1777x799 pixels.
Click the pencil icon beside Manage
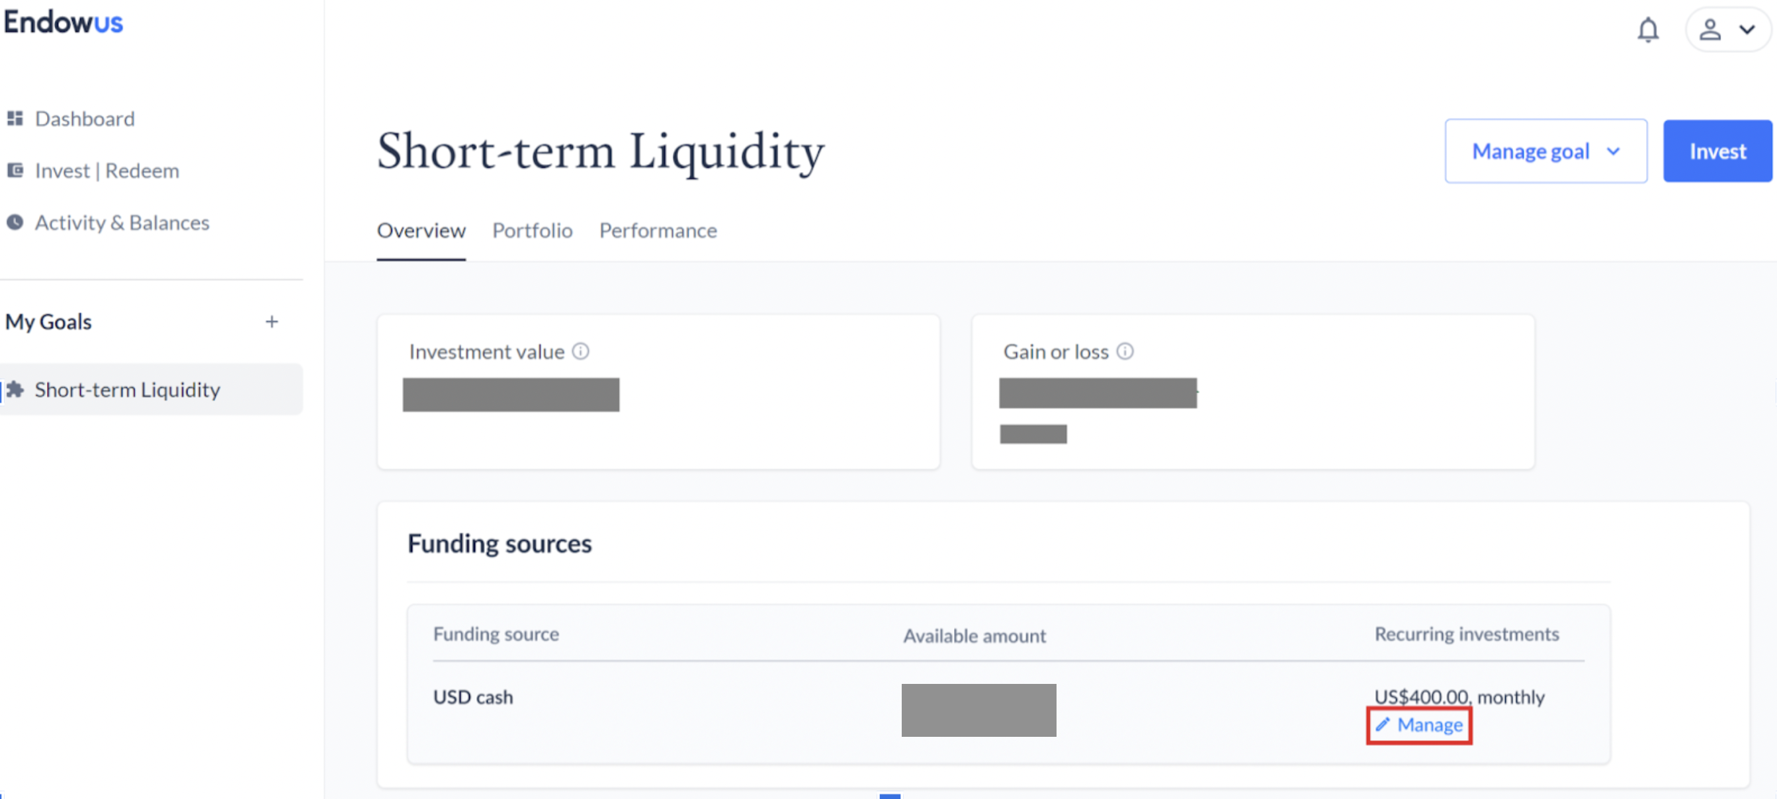coord(1383,724)
